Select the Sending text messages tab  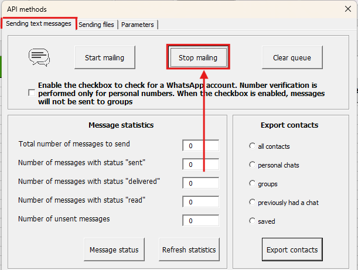pyautogui.click(x=39, y=23)
